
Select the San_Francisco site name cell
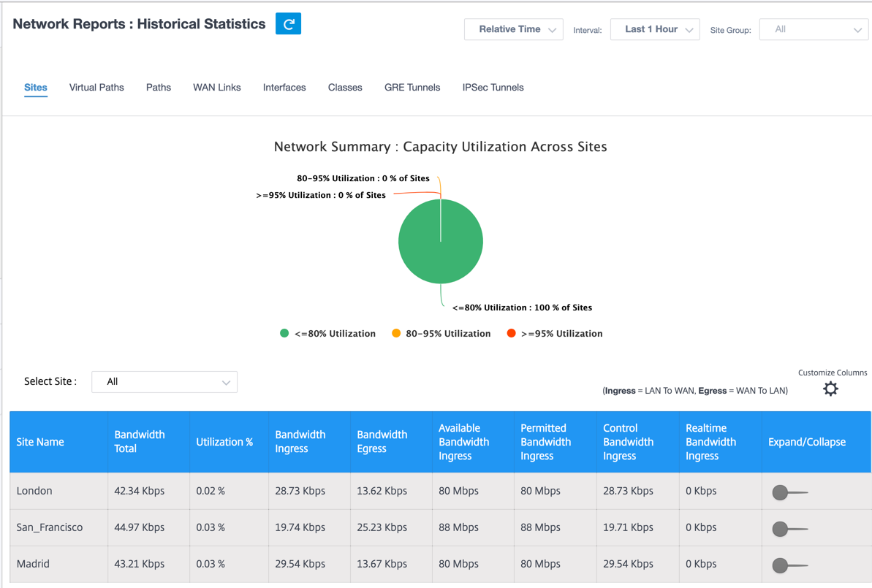click(58, 527)
